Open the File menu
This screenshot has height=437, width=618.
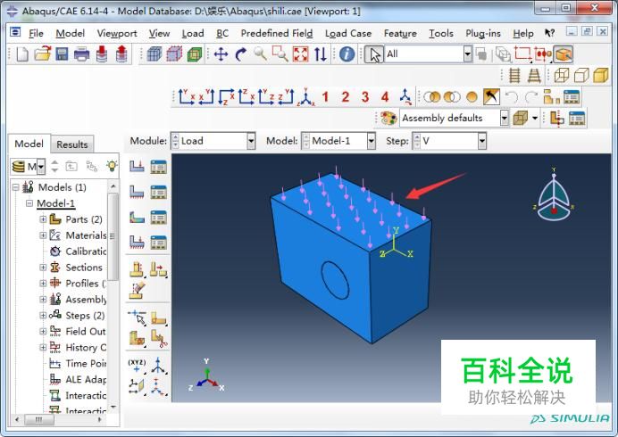tap(36, 34)
